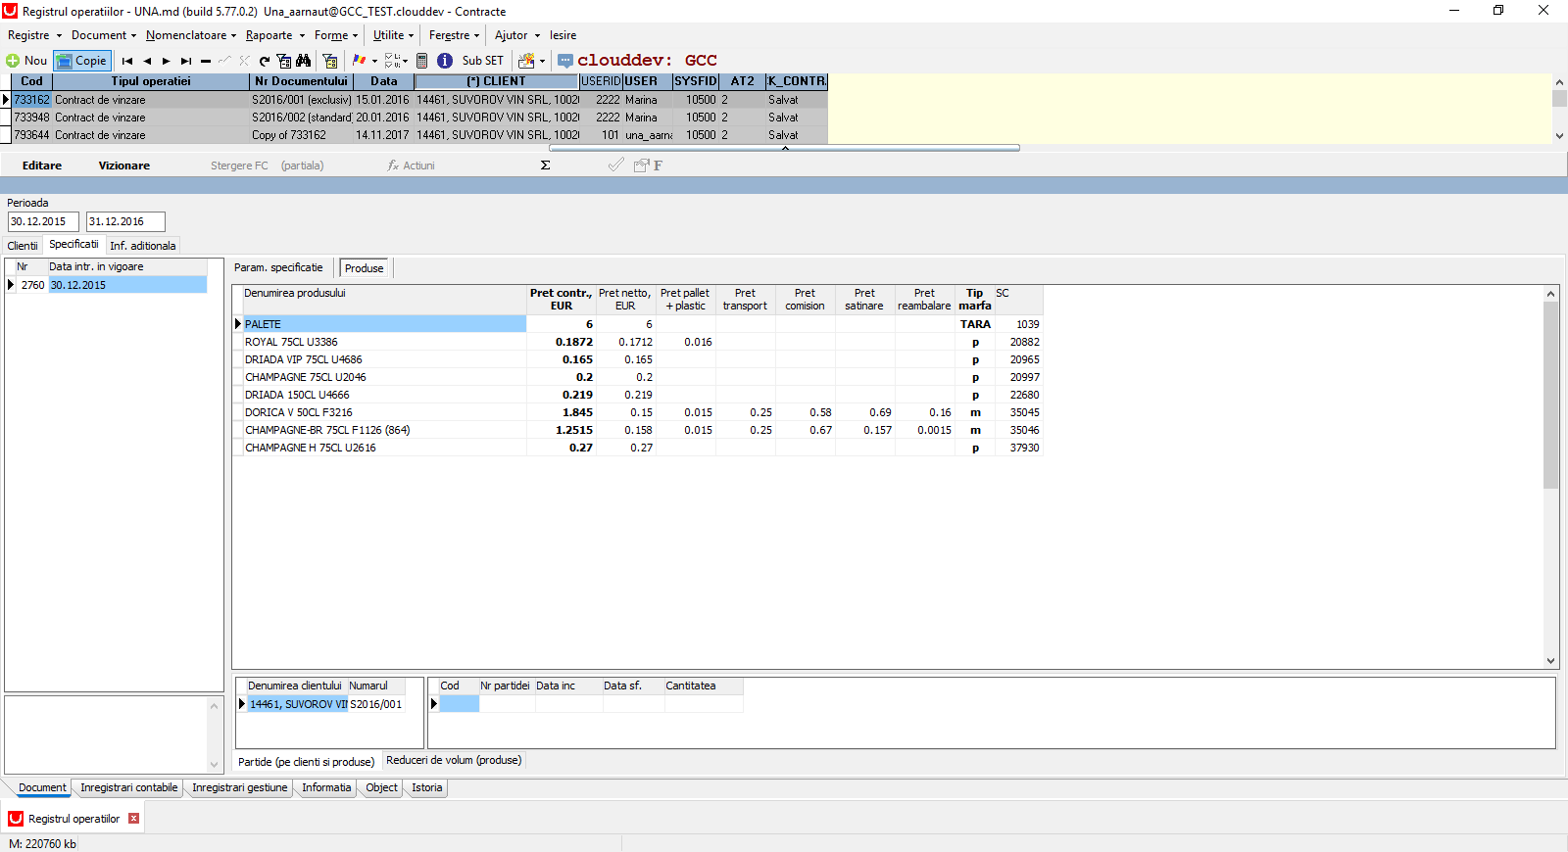Open the calculator icon in toolbar

click(422, 61)
